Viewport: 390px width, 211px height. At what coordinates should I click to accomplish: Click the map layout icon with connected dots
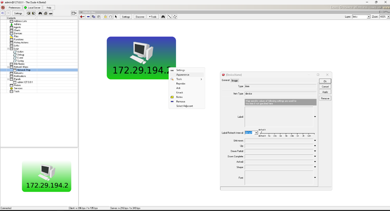(x=170, y=17)
